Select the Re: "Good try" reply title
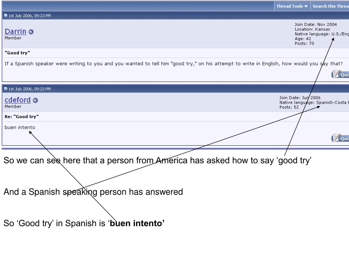Image resolution: width=349 pixels, height=262 pixels. coord(21,117)
